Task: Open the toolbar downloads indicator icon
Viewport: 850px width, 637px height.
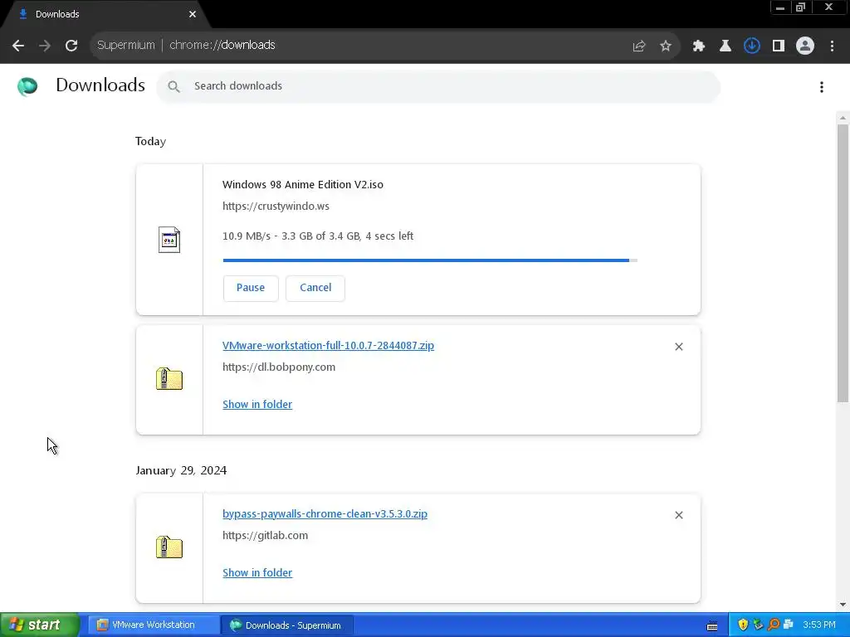Action: tap(752, 46)
